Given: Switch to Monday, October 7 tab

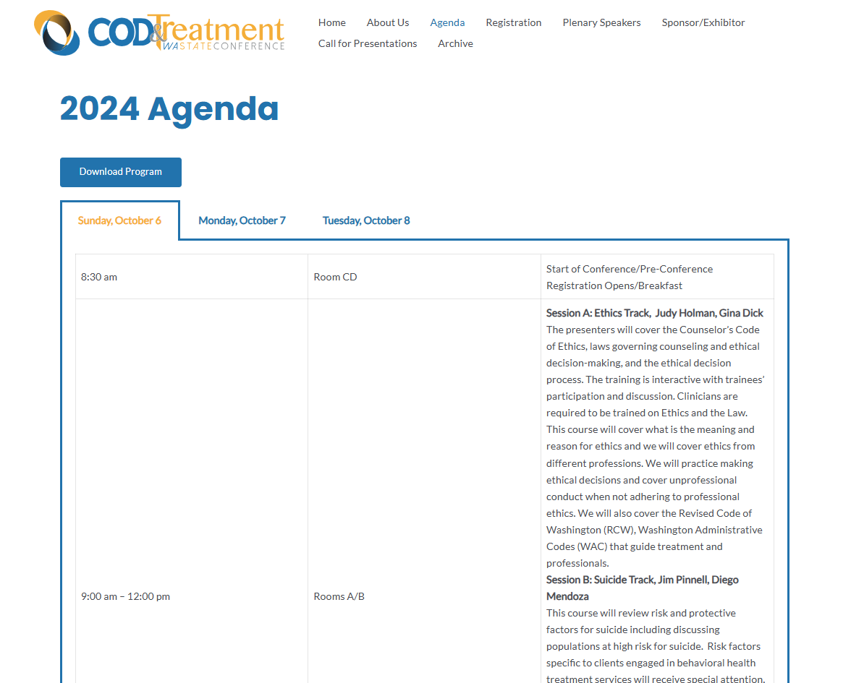Looking at the screenshot, I should [242, 220].
